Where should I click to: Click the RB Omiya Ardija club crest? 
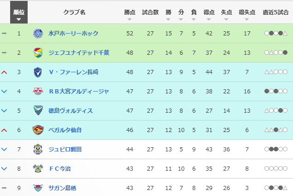pyautogui.click(x=38, y=92)
